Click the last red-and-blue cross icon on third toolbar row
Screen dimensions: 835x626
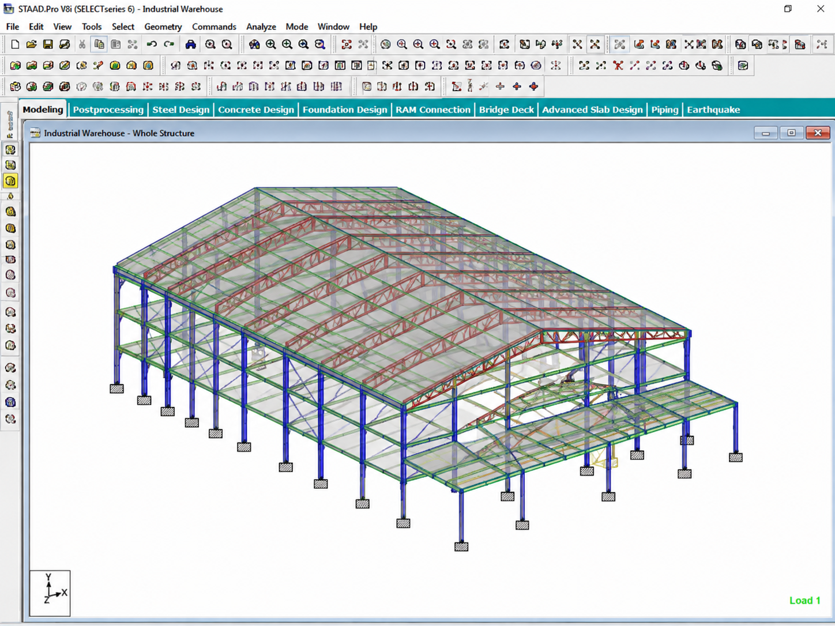(534, 86)
